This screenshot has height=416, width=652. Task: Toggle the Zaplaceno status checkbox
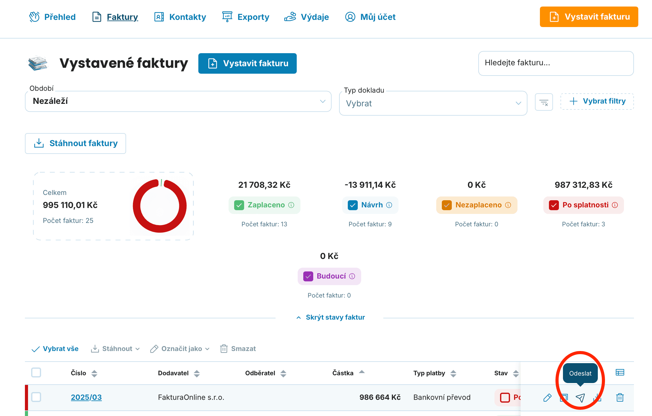click(239, 205)
